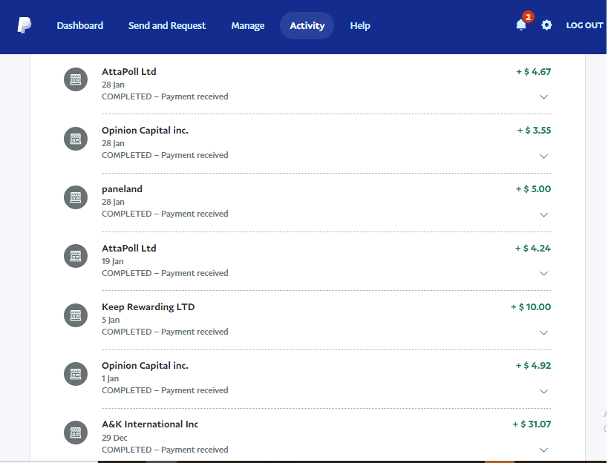Click merchant icon for Opinion Capital 28 Jan
Screen dimensions: 608x463
(76, 139)
